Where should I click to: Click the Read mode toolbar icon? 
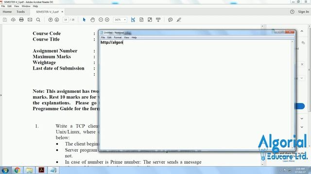(158, 20)
